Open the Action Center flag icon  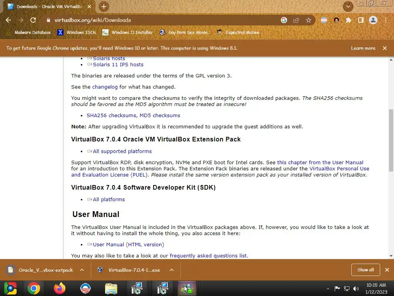point(337,288)
